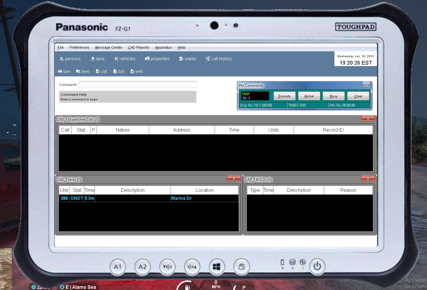The image size is (427, 290).
Task: Tap the volume down tablet button
Action: 167,267
